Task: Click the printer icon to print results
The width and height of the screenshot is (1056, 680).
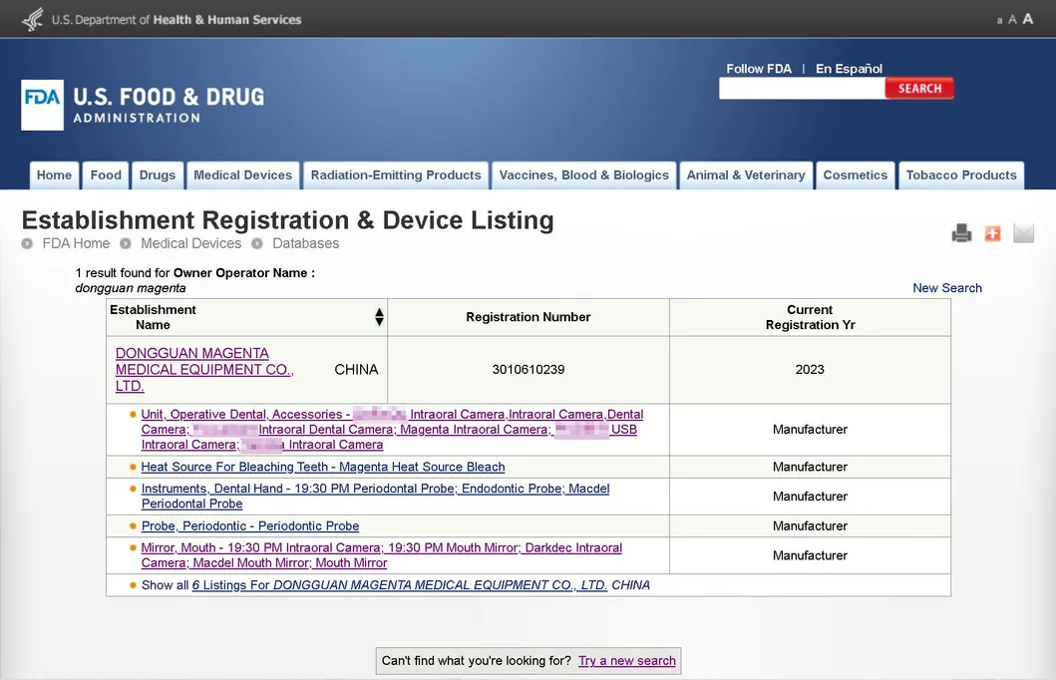Action: point(960,232)
